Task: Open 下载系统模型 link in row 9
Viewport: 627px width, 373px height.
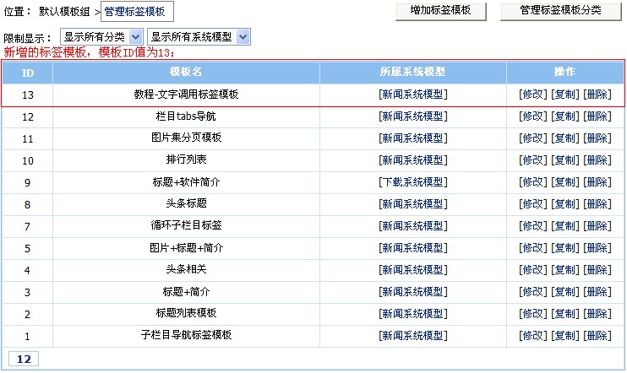Action: pos(413,182)
